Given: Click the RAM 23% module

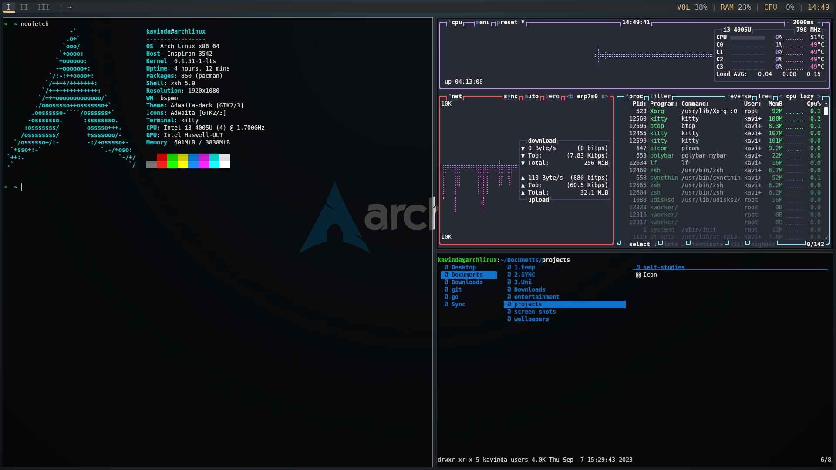Looking at the screenshot, I should pos(735,7).
